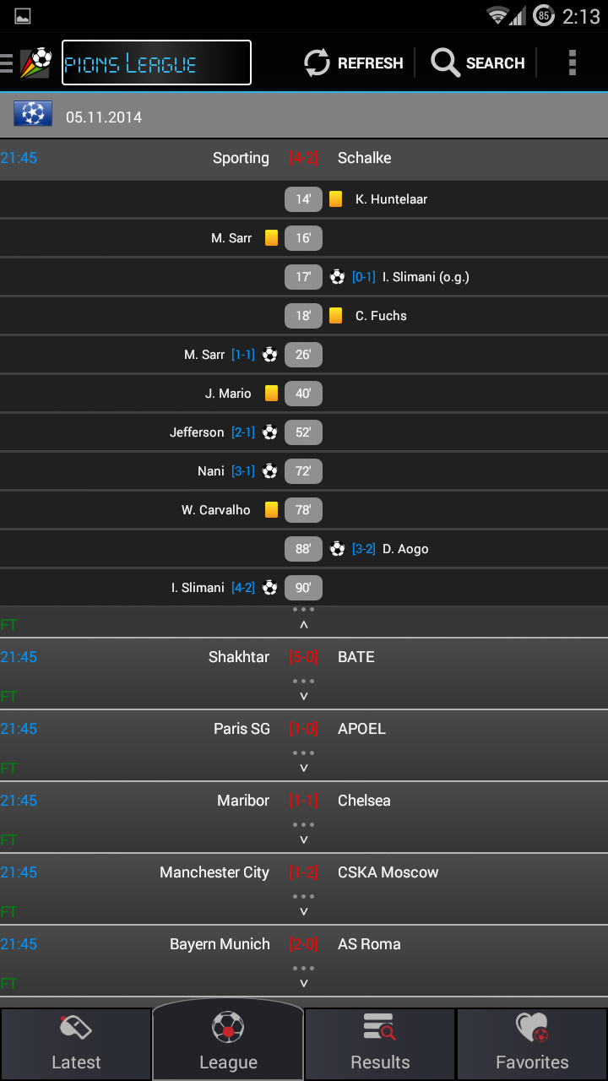The width and height of the screenshot is (608, 1081).
Task: Open search using the magnifier icon
Action: point(443,62)
